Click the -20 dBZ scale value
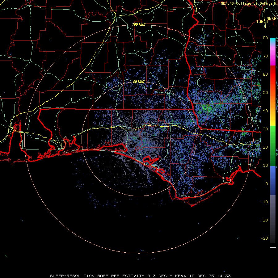This screenshot has height=278, width=278. tap(264, 220)
